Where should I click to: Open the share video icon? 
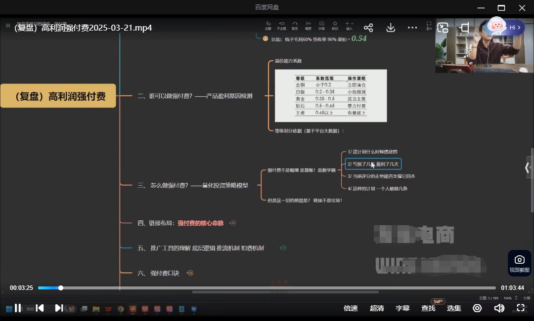(368, 28)
